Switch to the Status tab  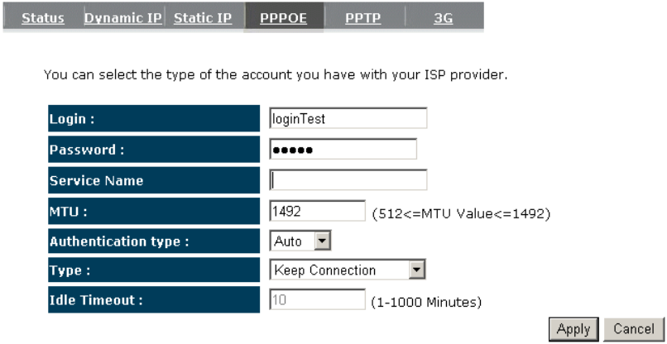42,18
